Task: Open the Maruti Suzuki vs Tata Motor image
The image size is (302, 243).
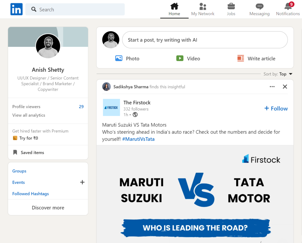Action: click(x=195, y=194)
